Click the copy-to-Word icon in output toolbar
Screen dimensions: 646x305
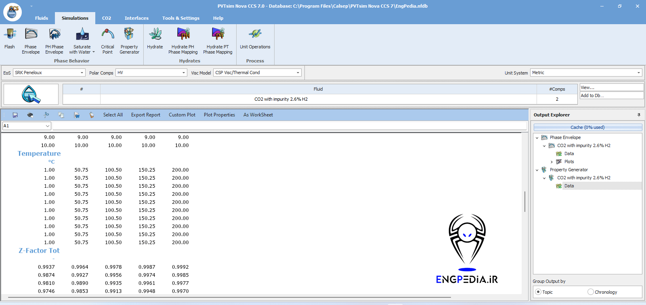(77, 115)
